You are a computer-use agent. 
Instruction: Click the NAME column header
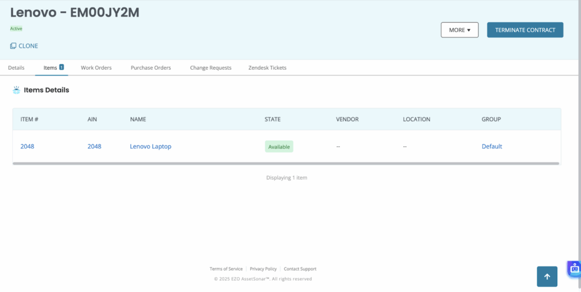138,119
